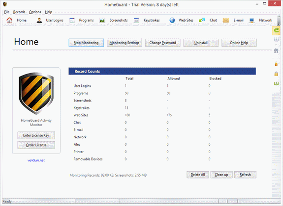The image size is (283, 206).
Task: Open Monitoring Settings
Action: click(x=125, y=43)
